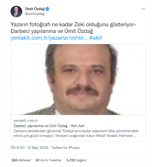Open the #akit hashtag
This screenshot has height=167, width=157.
coord(95,38)
